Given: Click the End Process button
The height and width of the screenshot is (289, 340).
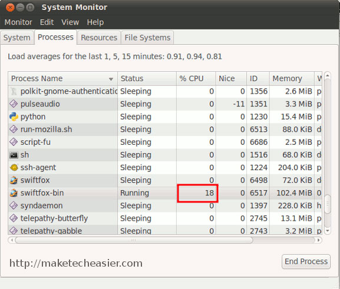Looking at the screenshot, I should coord(306,261).
